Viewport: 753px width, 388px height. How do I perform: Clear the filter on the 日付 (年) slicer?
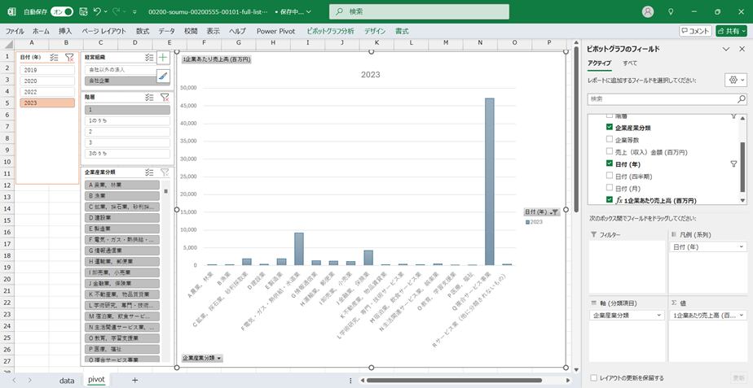pos(69,58)
